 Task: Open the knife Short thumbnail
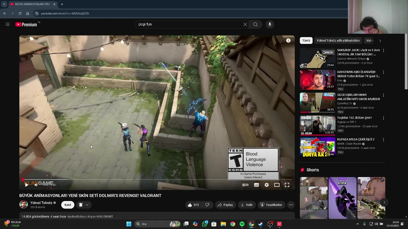tap(342, 198)
